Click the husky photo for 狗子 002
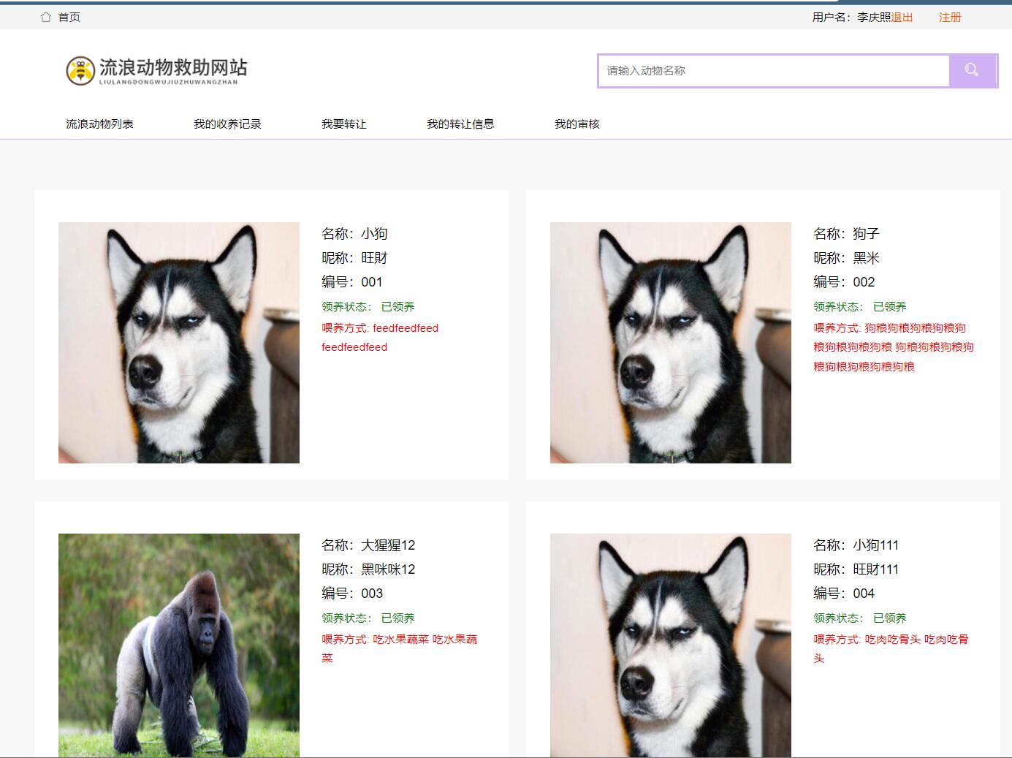The height and width of the screenshot is (758, 1012). (670, 342)
